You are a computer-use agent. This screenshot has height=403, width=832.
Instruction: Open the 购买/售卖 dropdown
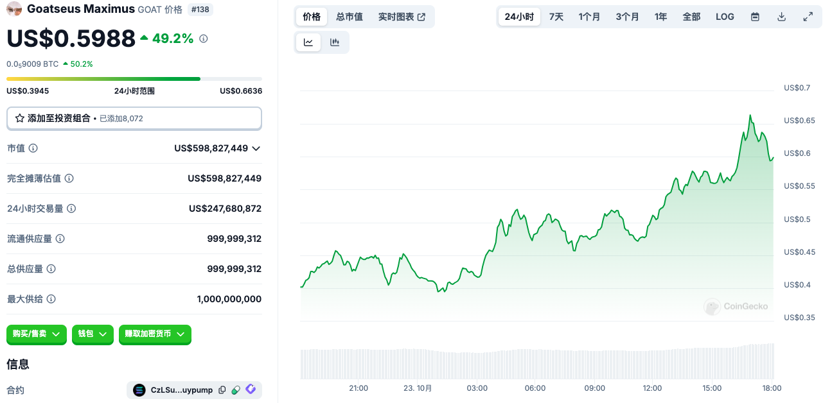coord(37,334)
